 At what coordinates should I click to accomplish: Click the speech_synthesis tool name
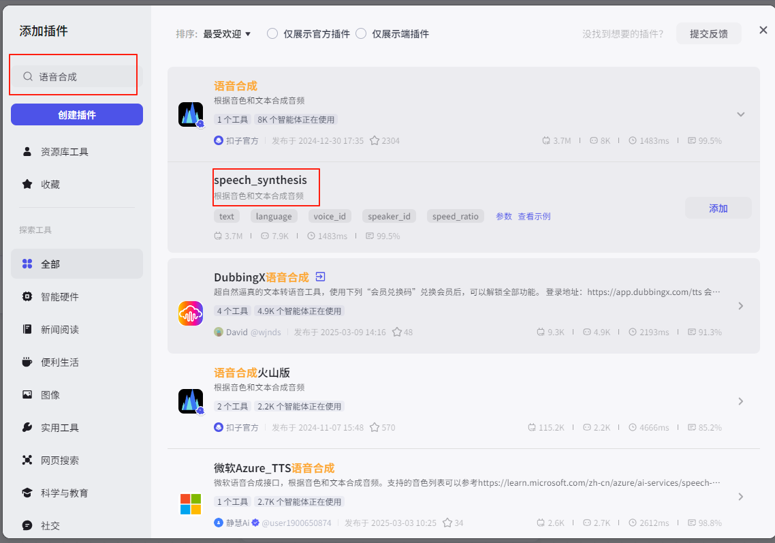260,180
